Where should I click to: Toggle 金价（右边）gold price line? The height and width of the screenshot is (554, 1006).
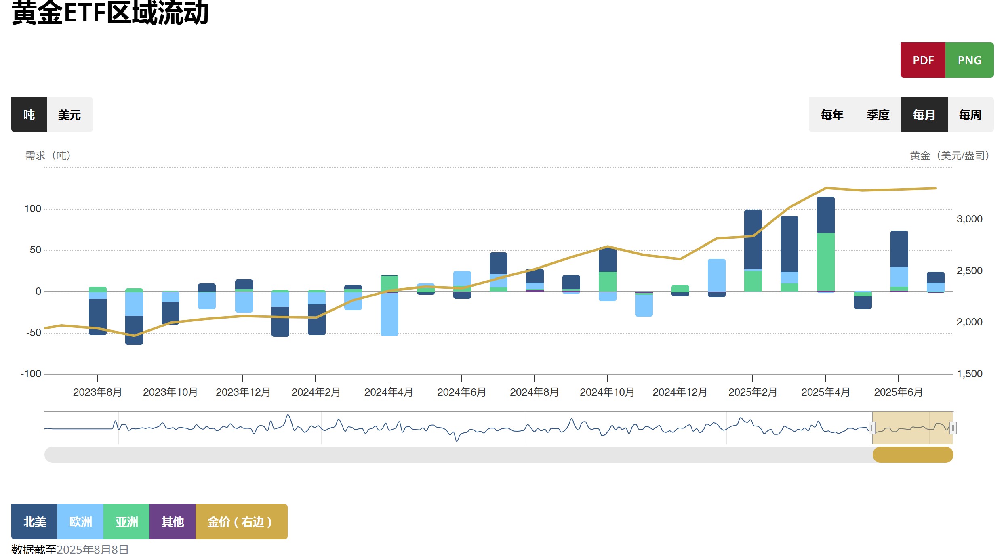[241, 522]
